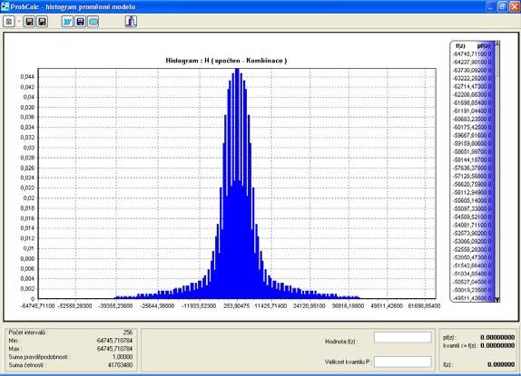Select the list row -62714,47300
521x376 pixels.
point(472,87)
